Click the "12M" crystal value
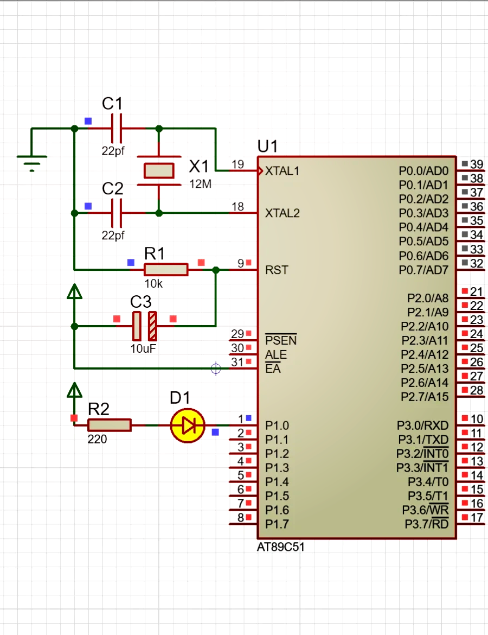This screenshot has height=635, width=488. (x=200, y=184)
